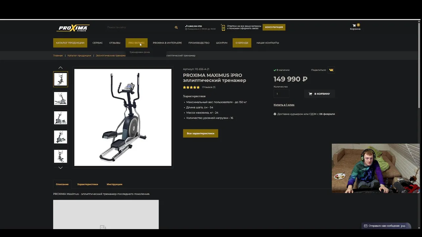Click the webcam overlay video
Screen dimensions: 422x237
pyautogui.click(x=376, y=168)
